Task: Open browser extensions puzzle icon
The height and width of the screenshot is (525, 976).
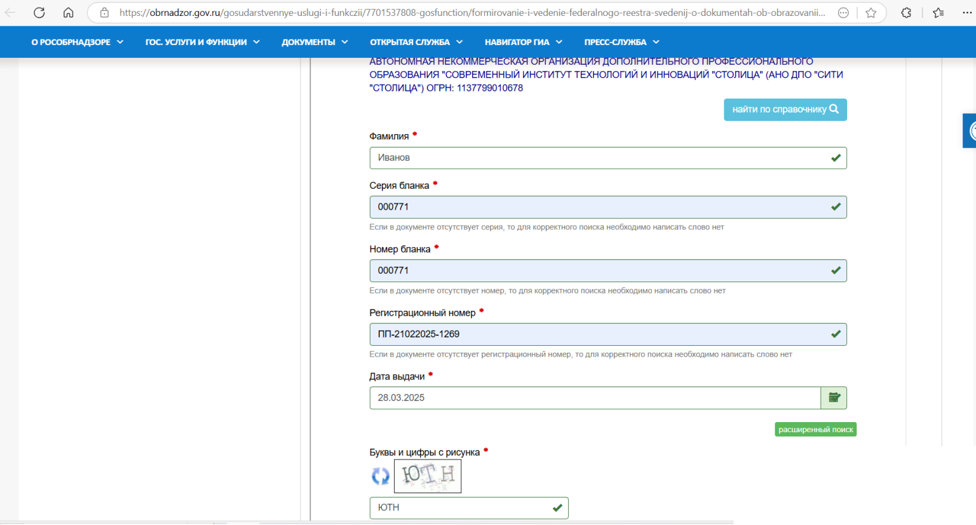Action: tap(906, 13)
